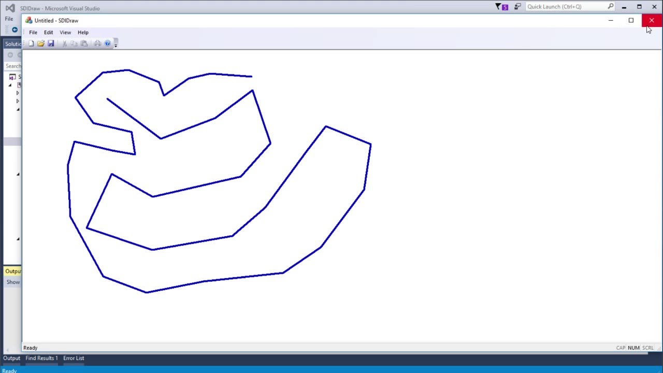The width and height of the screenshot is (663, 373).
Task: Click the Print toolbar icon
Action: [x=97, y=44]
